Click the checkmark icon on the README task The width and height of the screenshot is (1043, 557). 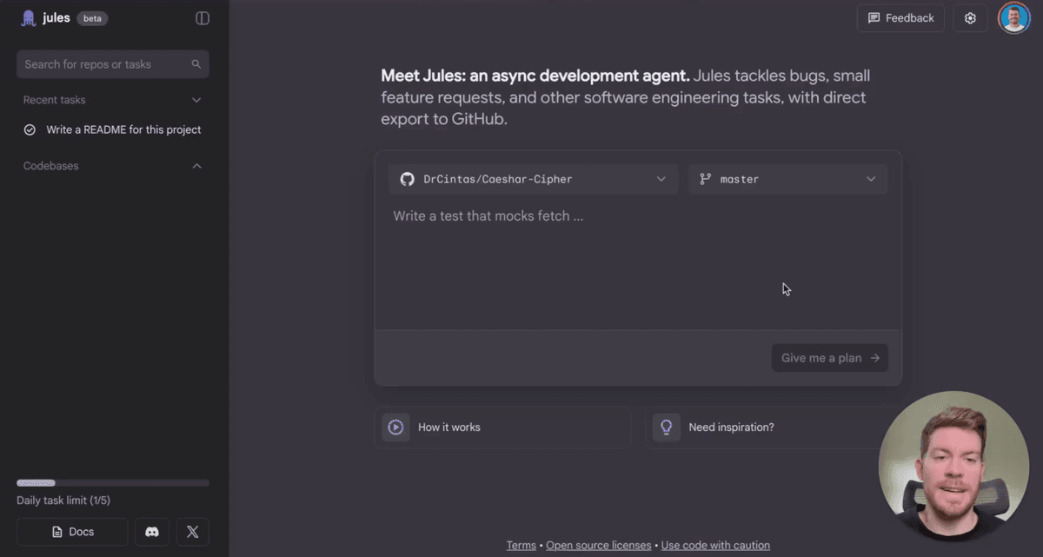click(x=29, y=129)
